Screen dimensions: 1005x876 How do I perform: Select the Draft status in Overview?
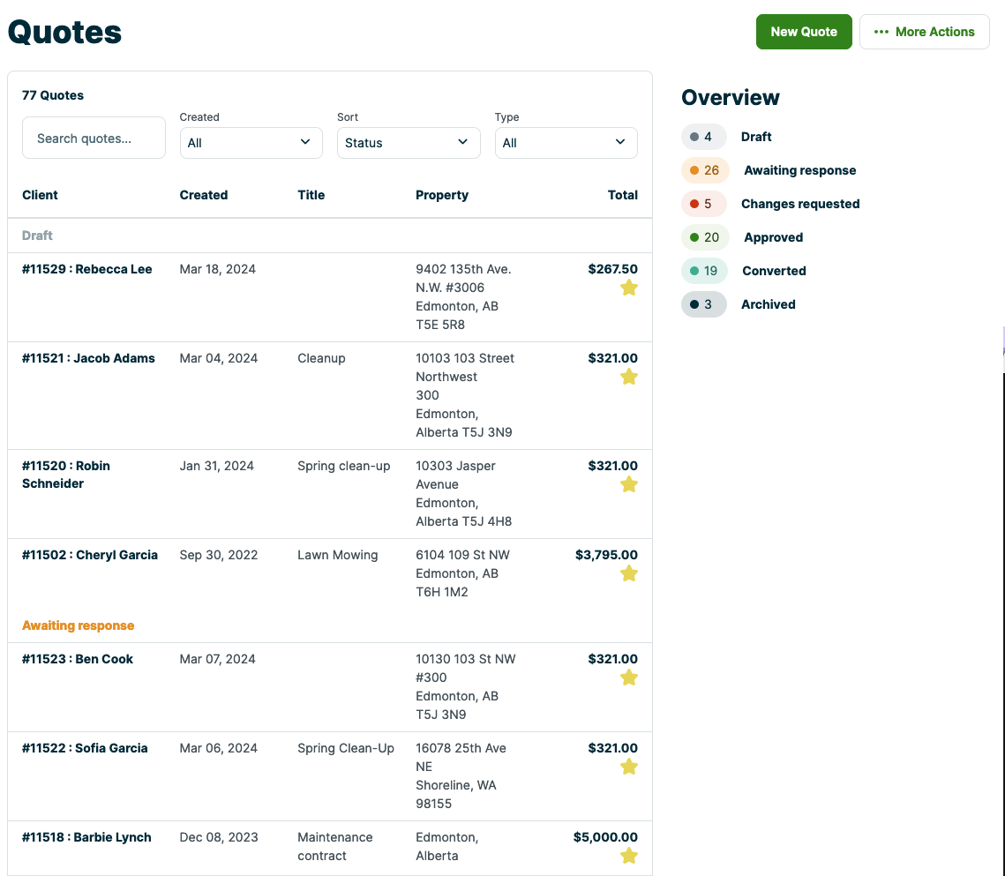tap(756, 137)
